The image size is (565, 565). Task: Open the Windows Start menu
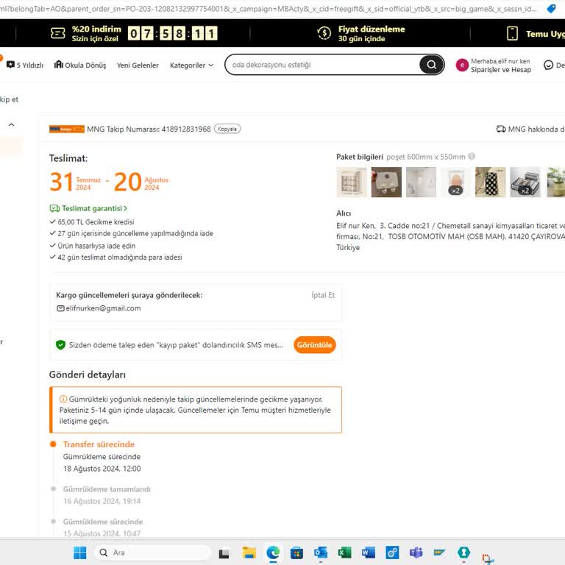coord(79,552)
